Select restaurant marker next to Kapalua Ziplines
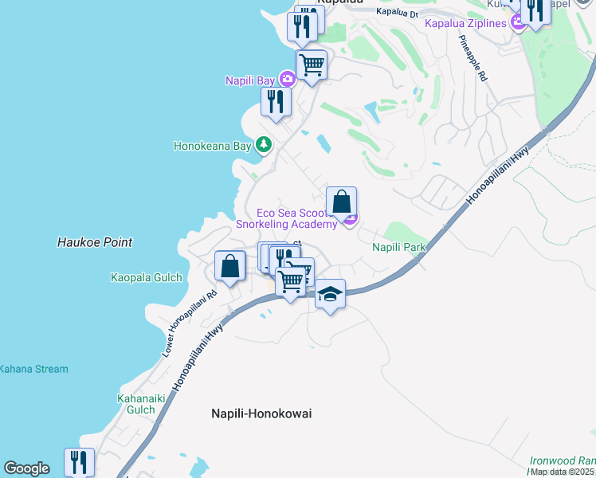 [x=535, y=10]
